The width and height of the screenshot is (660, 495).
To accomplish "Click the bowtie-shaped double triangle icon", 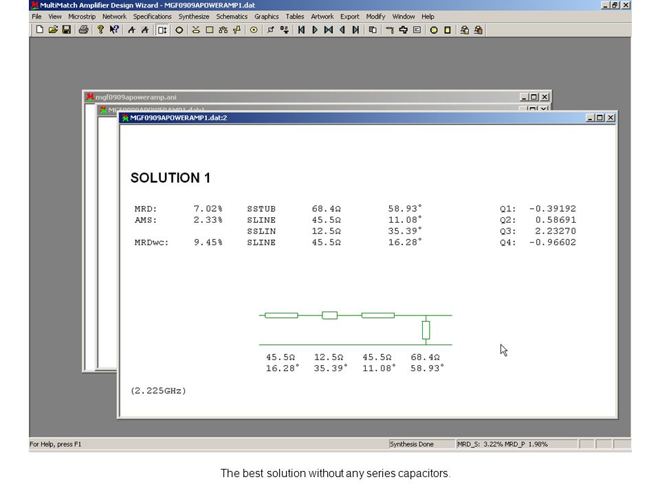I will point(329,30).
